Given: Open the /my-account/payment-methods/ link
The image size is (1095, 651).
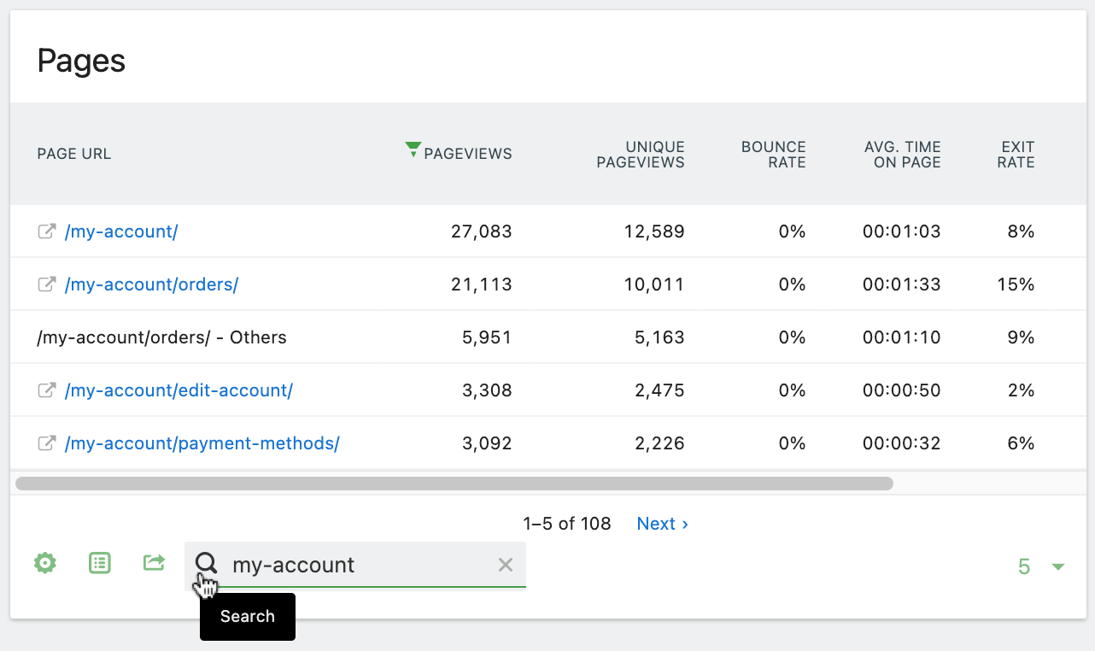Looking at the screenshot, I should [202, 443].
